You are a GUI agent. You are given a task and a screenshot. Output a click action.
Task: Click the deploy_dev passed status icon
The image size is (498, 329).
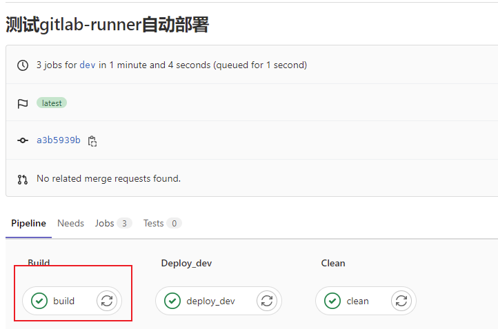coord(172,301)
